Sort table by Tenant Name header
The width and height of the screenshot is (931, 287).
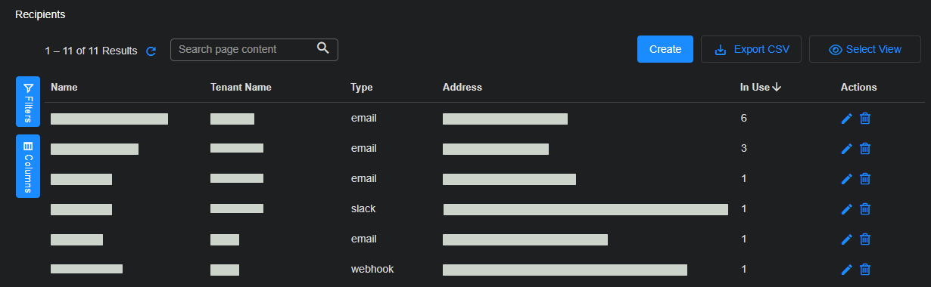point(241,88)
